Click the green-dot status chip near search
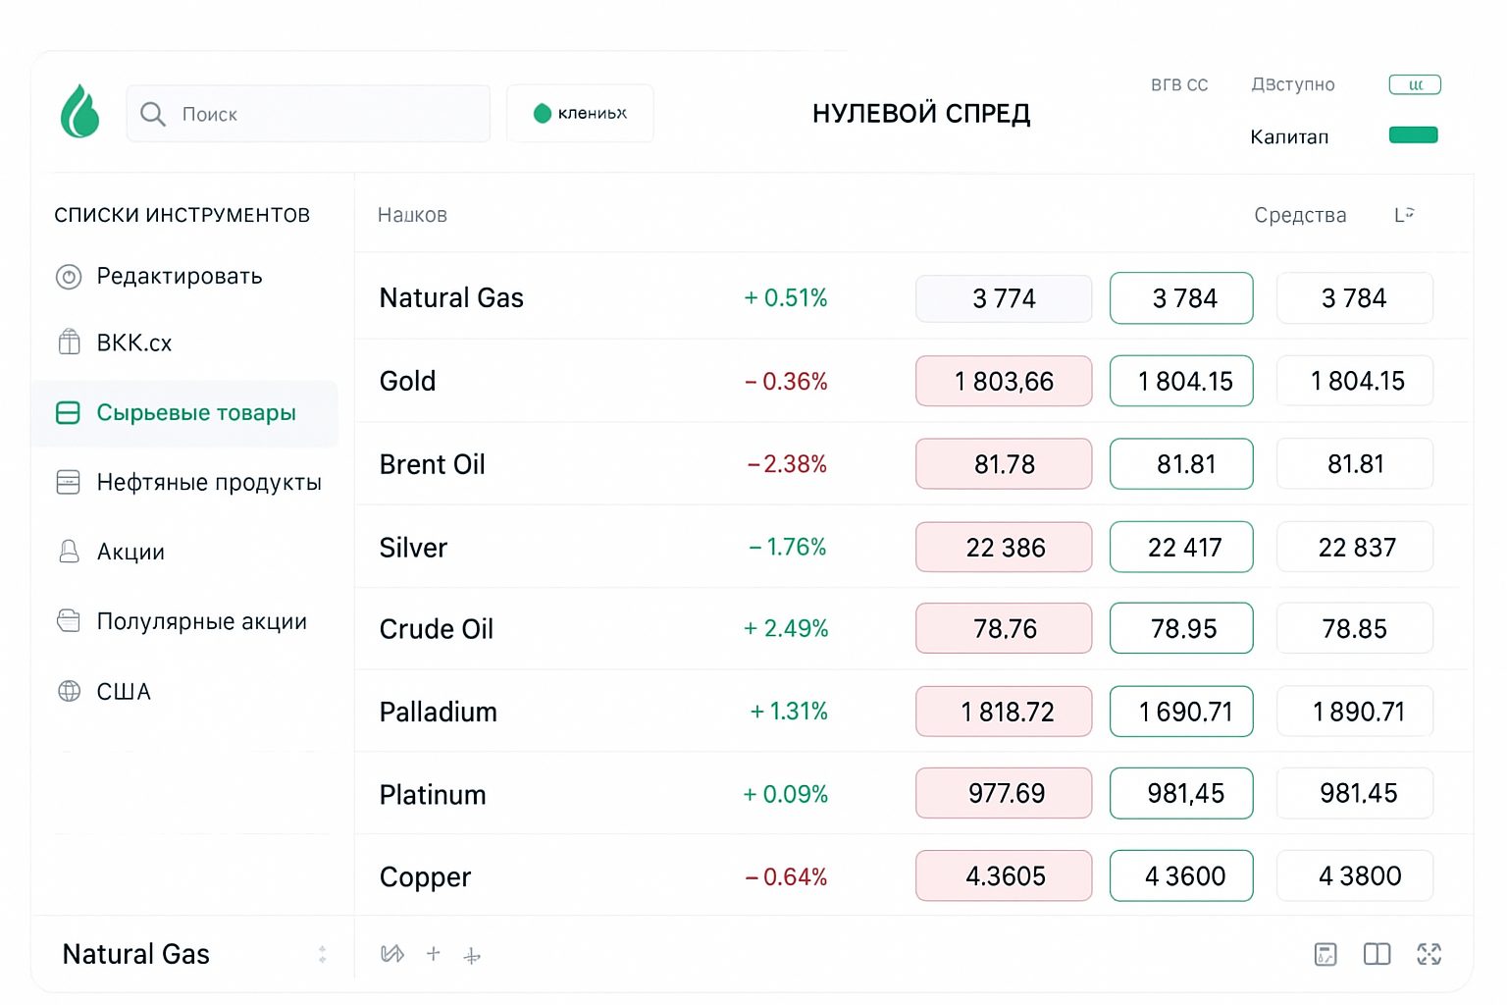The height and width of the screenshot is (1005, 1507). 580,114
